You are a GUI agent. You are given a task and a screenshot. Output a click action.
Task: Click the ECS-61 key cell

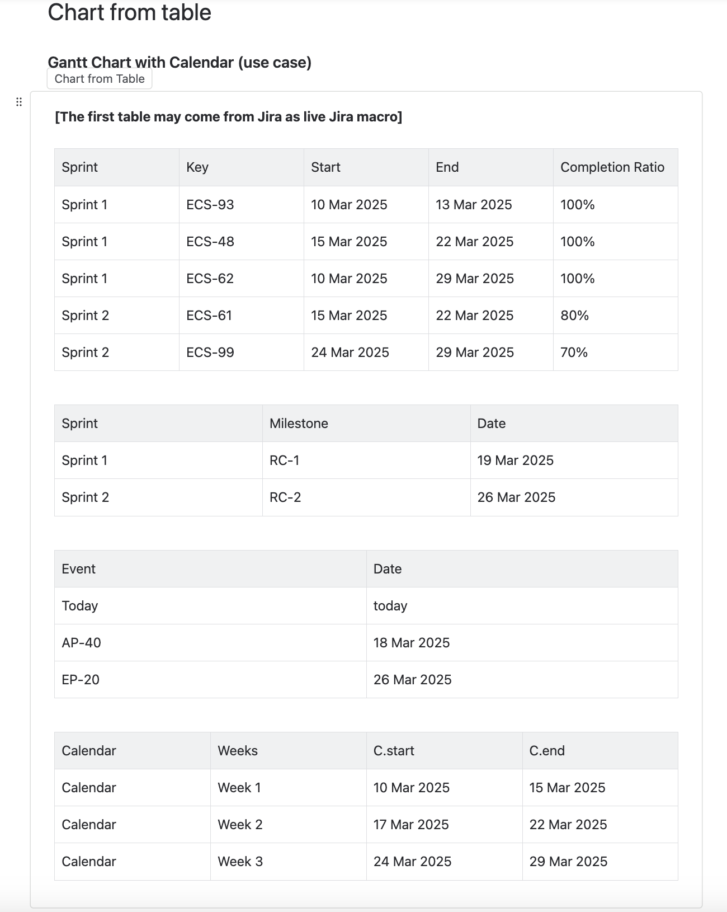(x=209, y=316)
